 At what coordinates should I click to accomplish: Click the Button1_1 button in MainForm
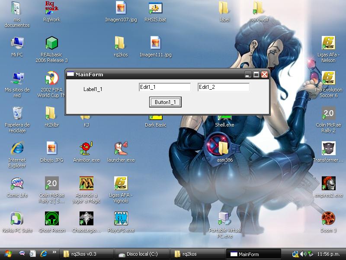[x=165, y=102]
